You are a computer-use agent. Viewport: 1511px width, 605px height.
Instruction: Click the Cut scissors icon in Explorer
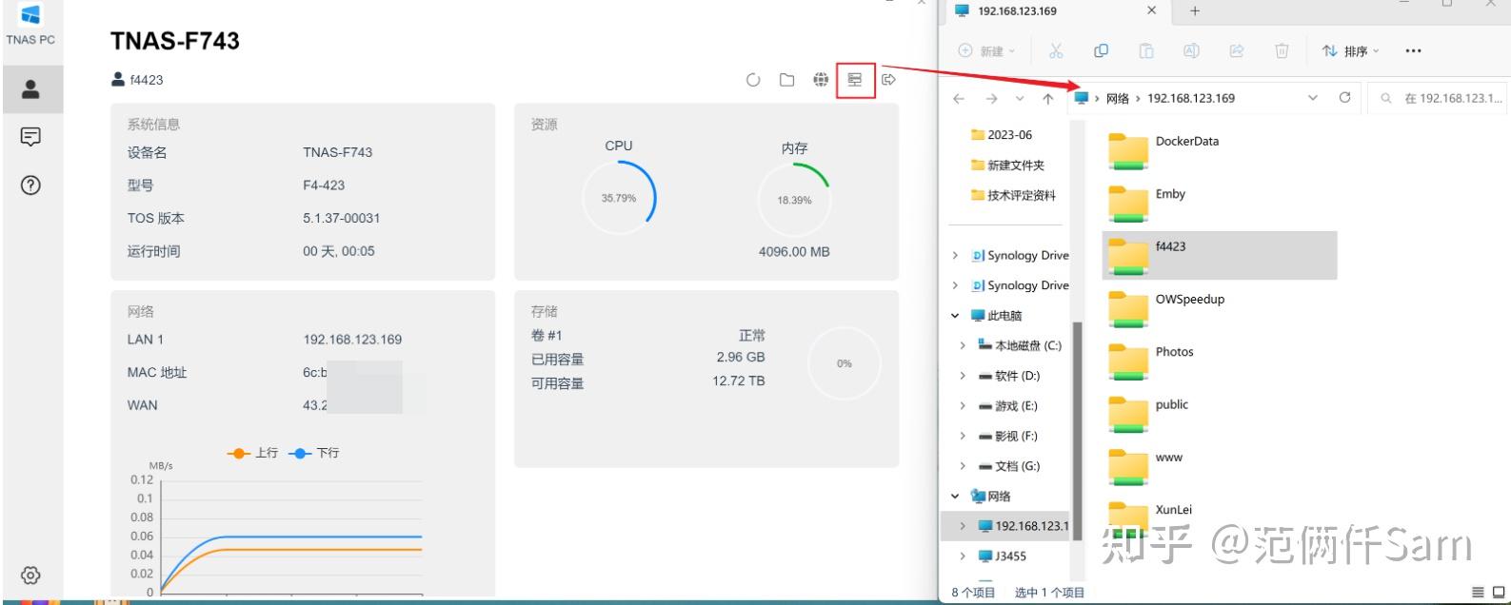pyautogui.click(x=1056, y=50)
